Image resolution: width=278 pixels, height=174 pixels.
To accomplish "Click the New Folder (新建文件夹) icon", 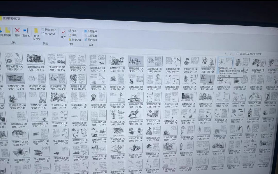I will [x=36, y=31].
